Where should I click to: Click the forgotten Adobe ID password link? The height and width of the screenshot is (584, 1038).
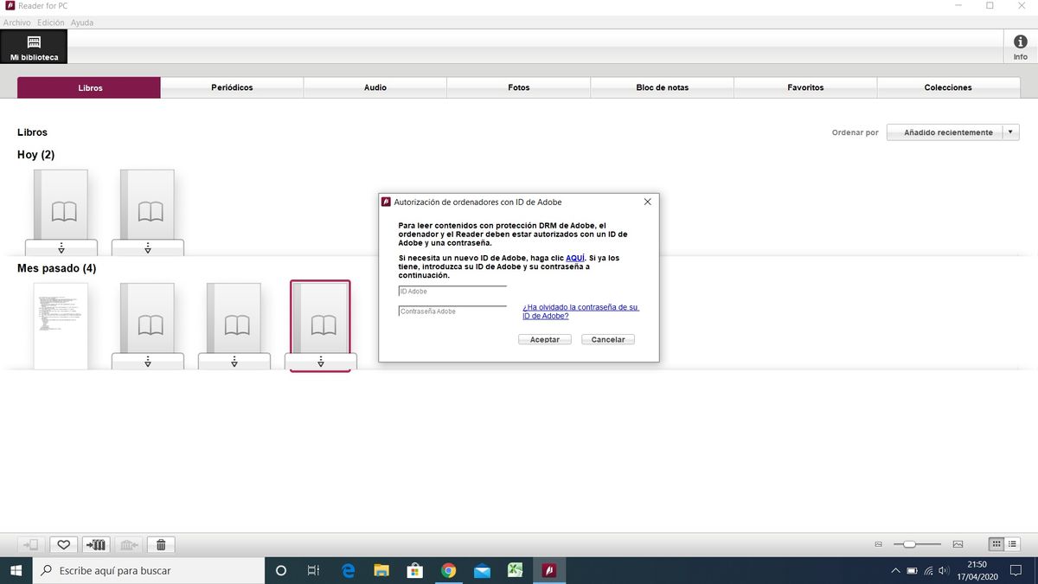point(580,311)
